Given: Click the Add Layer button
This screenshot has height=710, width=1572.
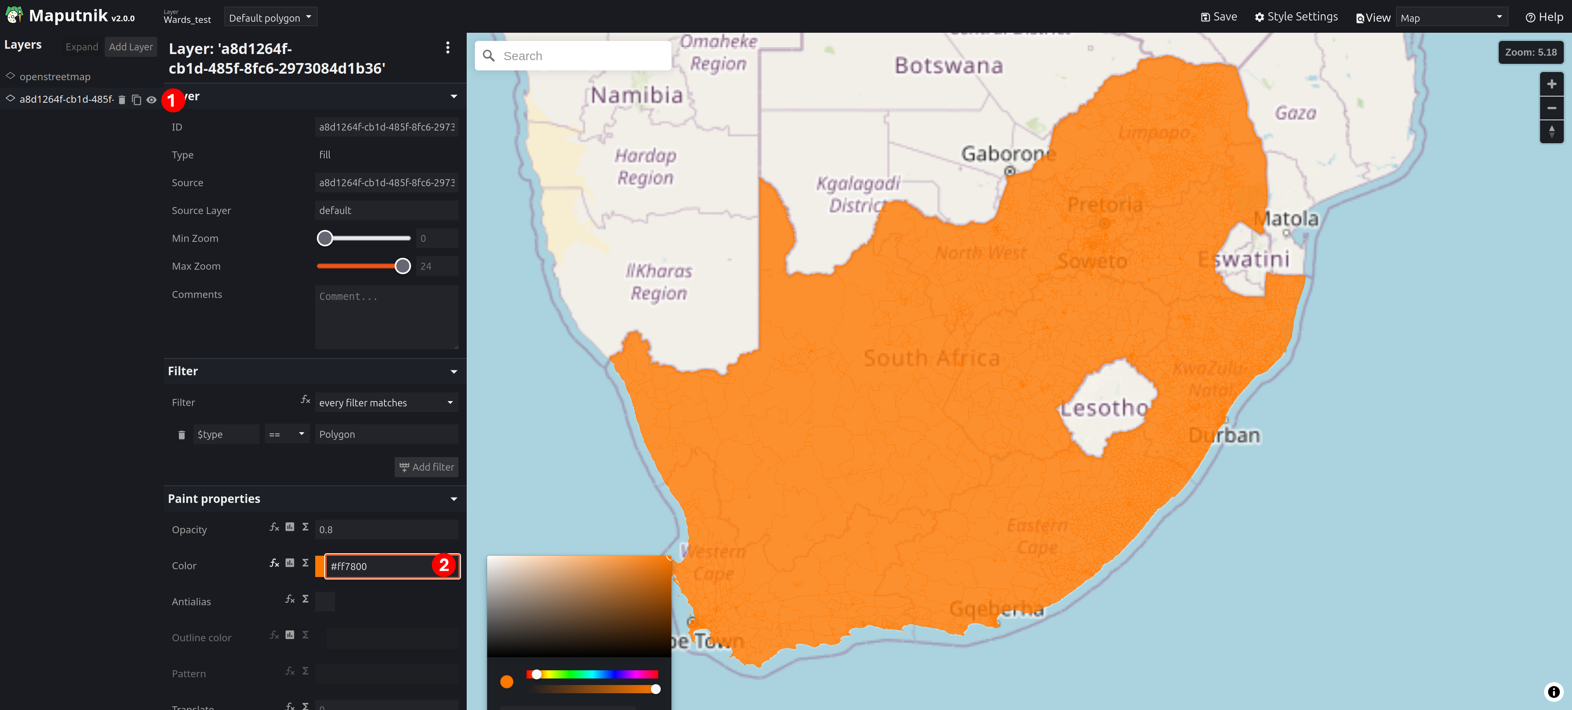Looking at the screenshot, I should [131, 47].
